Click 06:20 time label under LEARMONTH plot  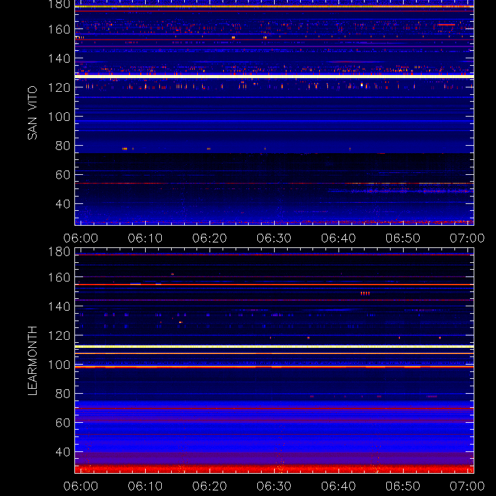coord(210,486)
